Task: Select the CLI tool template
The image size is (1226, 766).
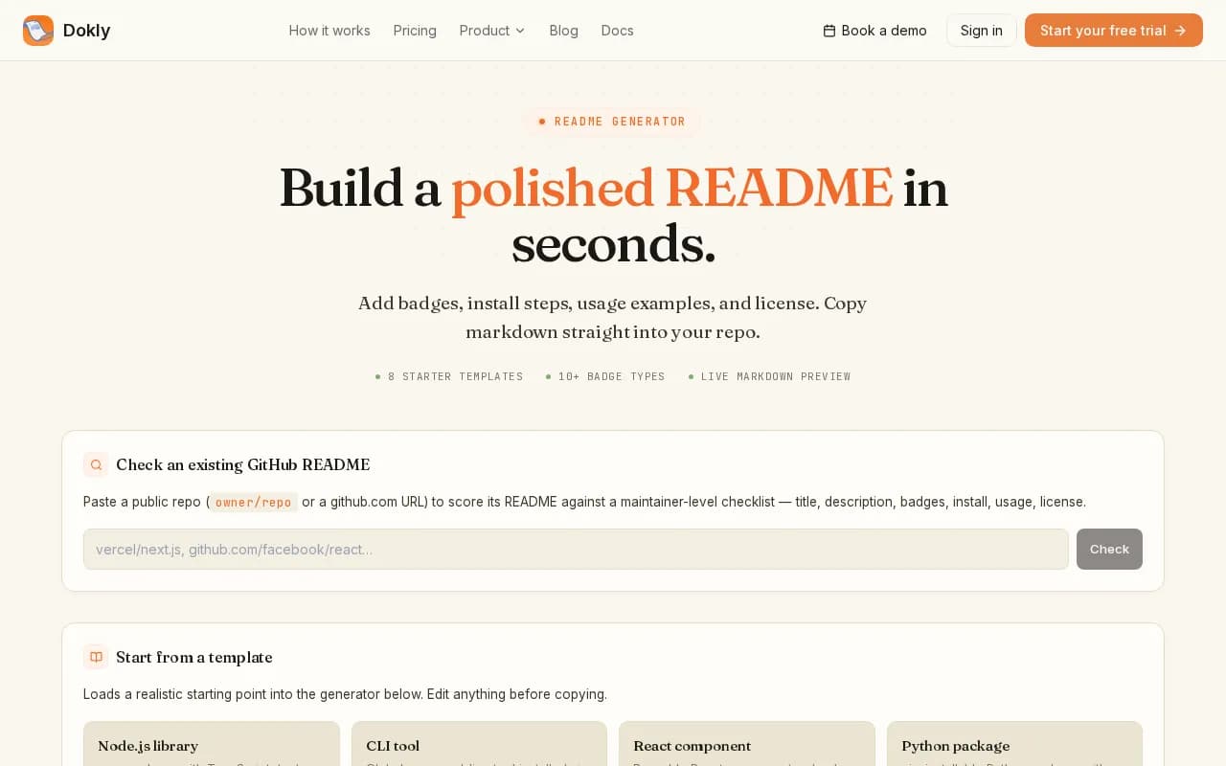Action: pos(479,744)
